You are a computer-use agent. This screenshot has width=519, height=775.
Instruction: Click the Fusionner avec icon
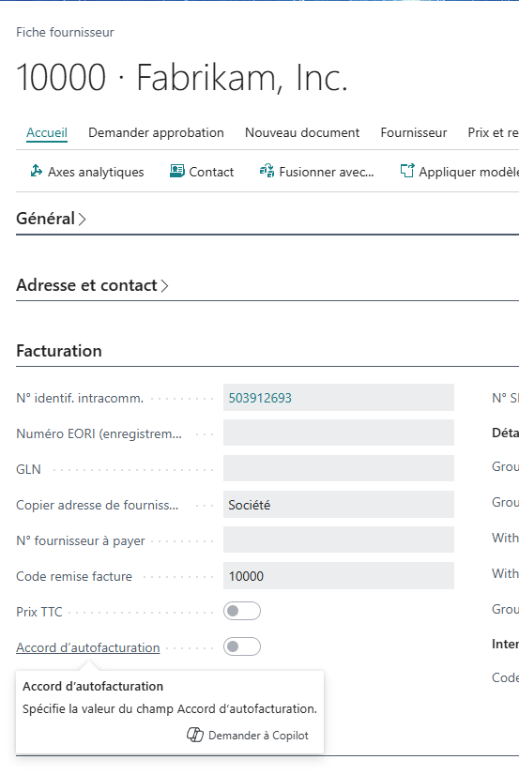267,171
